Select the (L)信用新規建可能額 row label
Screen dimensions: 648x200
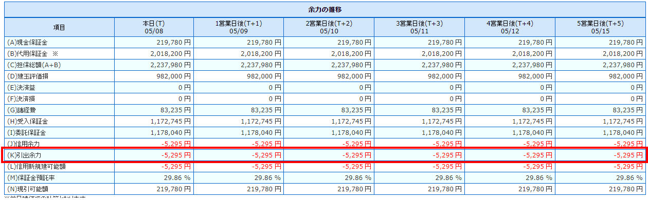(x=37, y=167)
